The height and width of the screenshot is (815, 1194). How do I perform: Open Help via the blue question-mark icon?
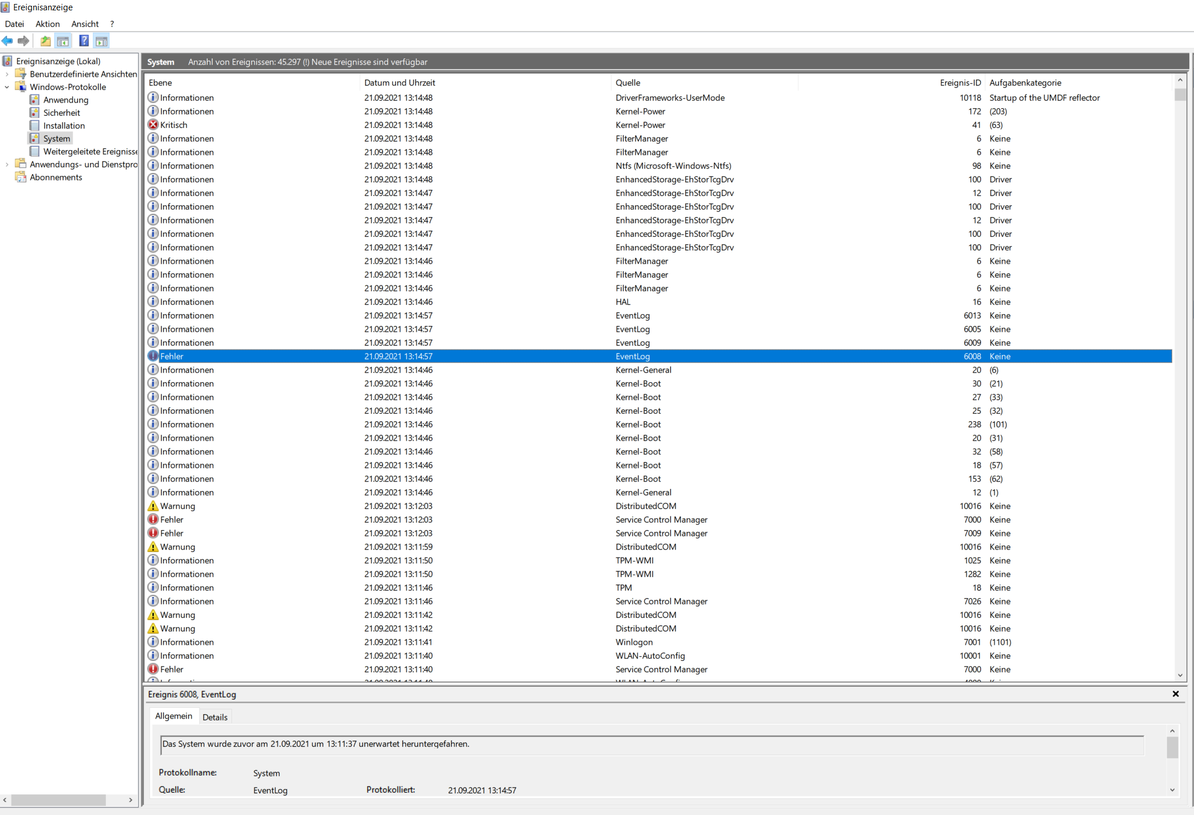(x=84, y=41)
